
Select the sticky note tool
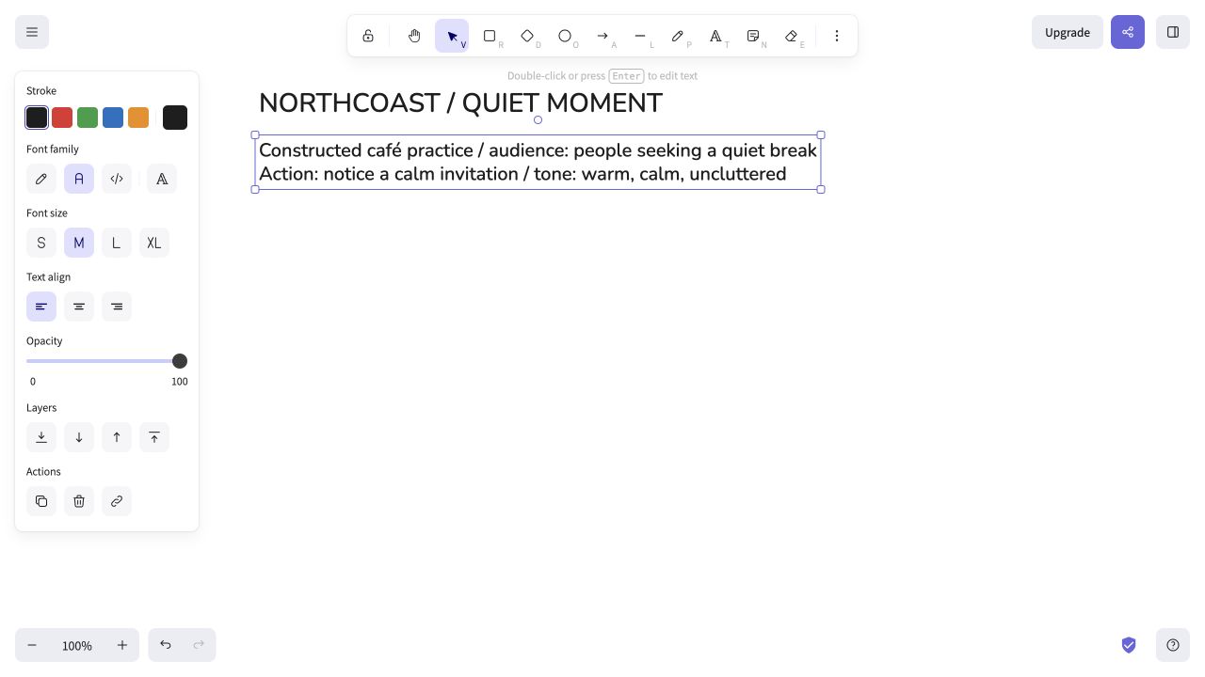click(x=753, y=36)
